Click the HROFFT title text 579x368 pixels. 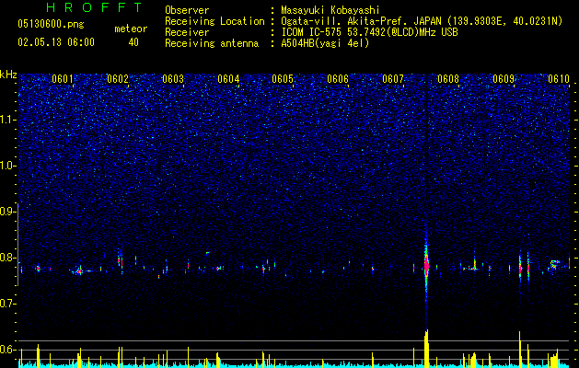[x=95, y=7]
